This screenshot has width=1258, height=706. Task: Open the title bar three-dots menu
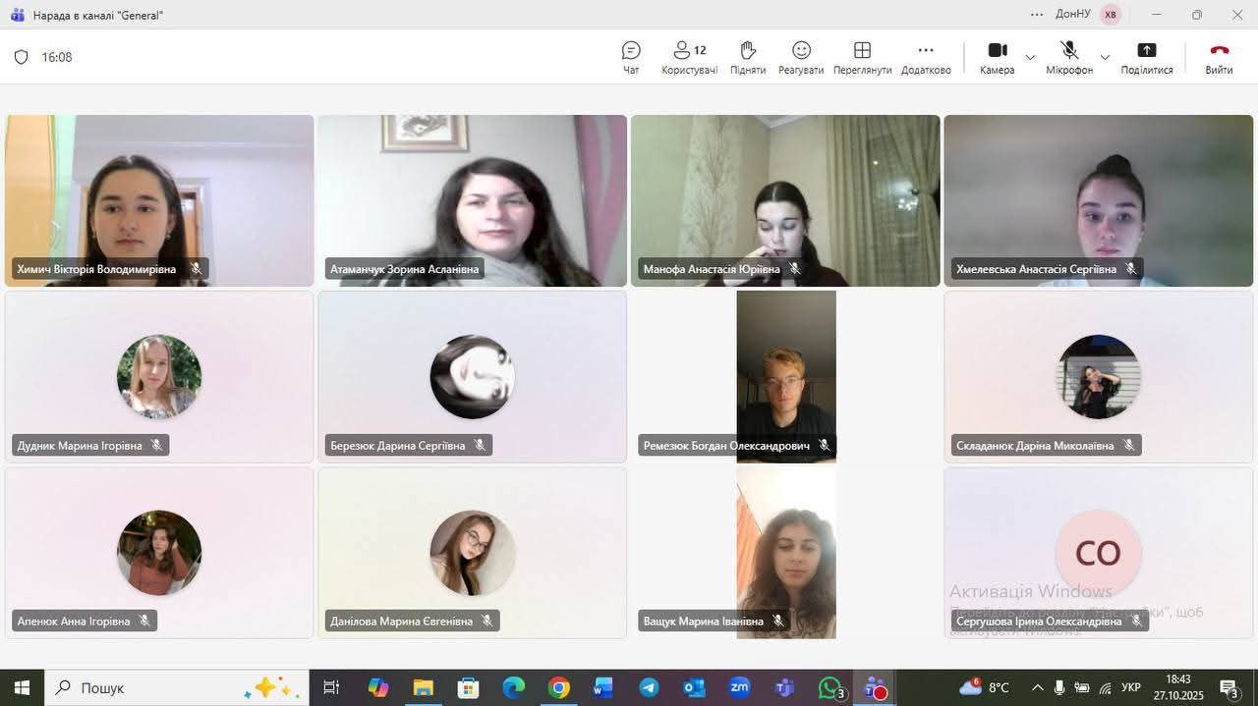click(1037, 15)
